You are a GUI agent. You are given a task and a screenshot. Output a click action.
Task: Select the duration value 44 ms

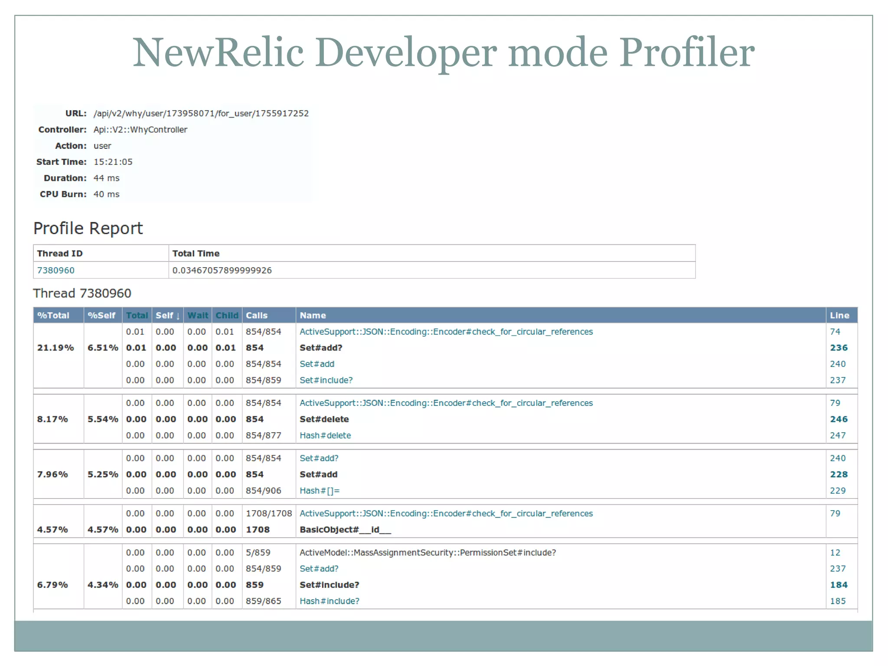coord(106,178)
